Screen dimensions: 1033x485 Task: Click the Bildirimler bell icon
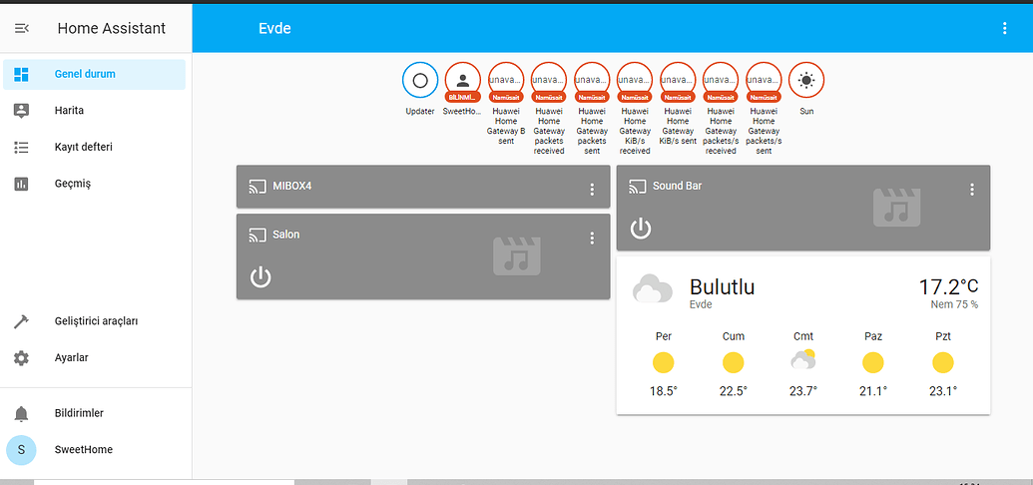point(21,414)
